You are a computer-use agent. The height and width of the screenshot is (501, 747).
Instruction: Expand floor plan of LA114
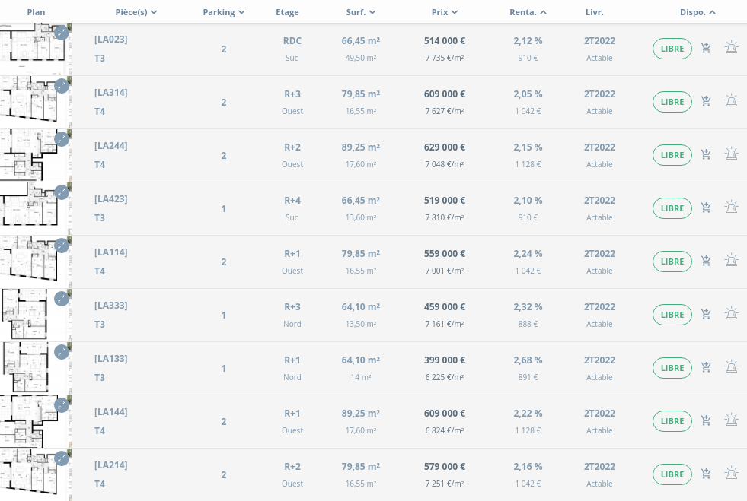click(x=62, y=246)
